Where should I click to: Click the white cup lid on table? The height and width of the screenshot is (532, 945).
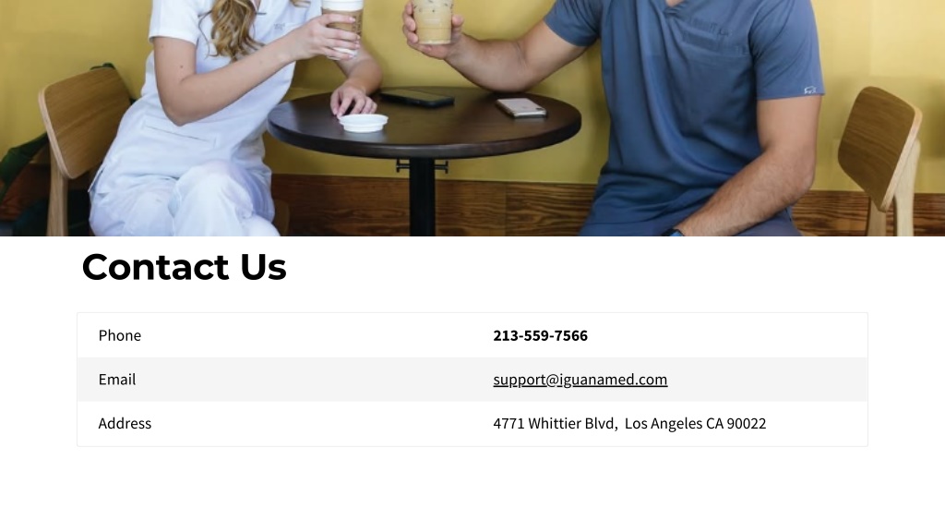363,123
